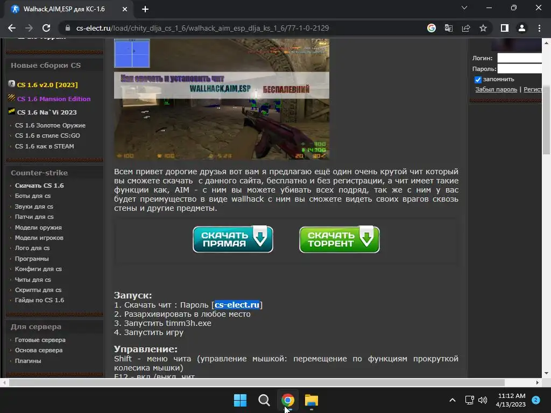
Task: Open Конфиги для cs menu item
Action: [x=38, y=269]
